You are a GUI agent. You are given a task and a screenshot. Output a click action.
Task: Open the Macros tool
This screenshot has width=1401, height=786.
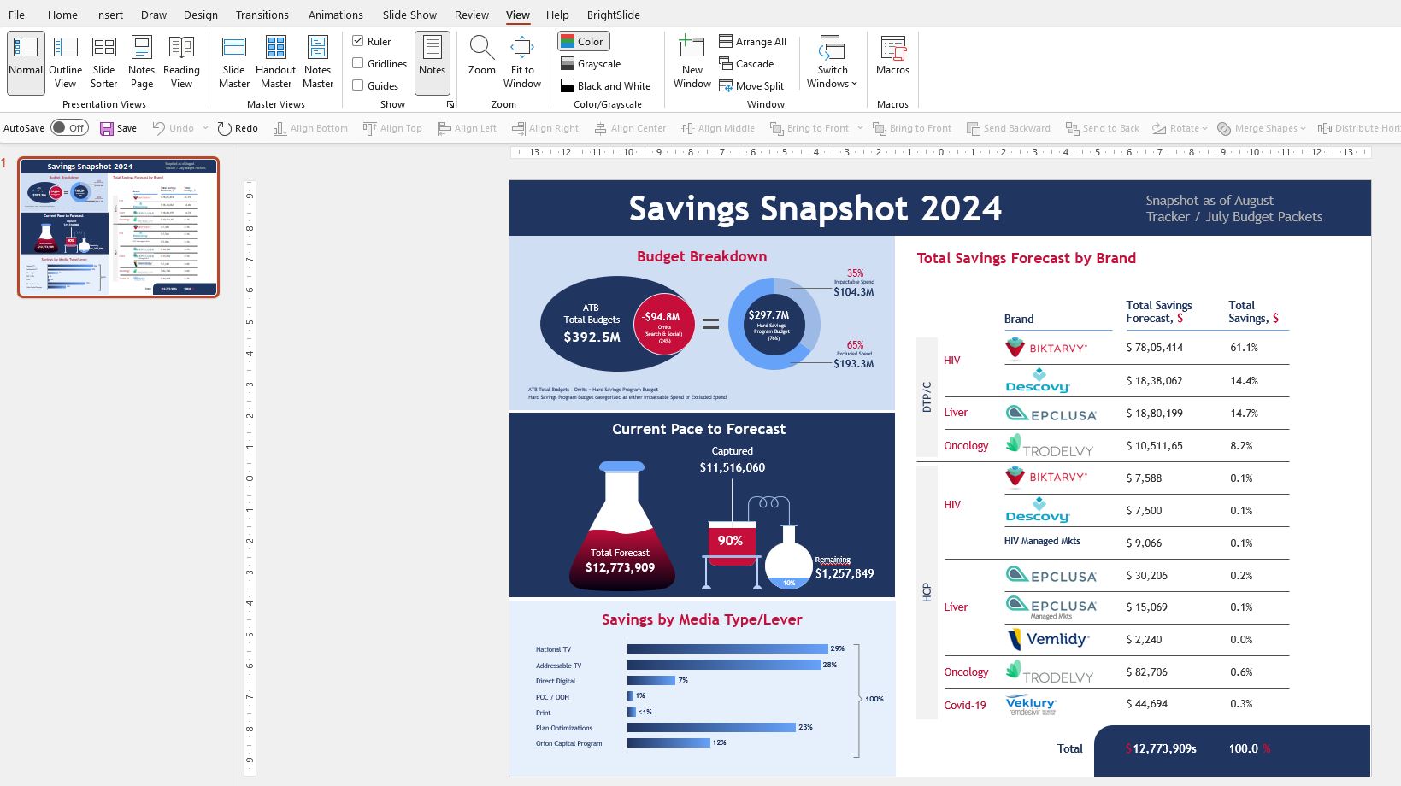tap(892, 56)
